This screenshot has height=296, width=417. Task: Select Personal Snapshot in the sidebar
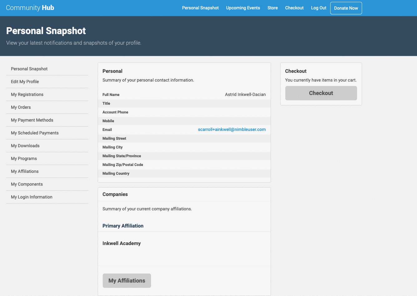[x=29, y=69]
